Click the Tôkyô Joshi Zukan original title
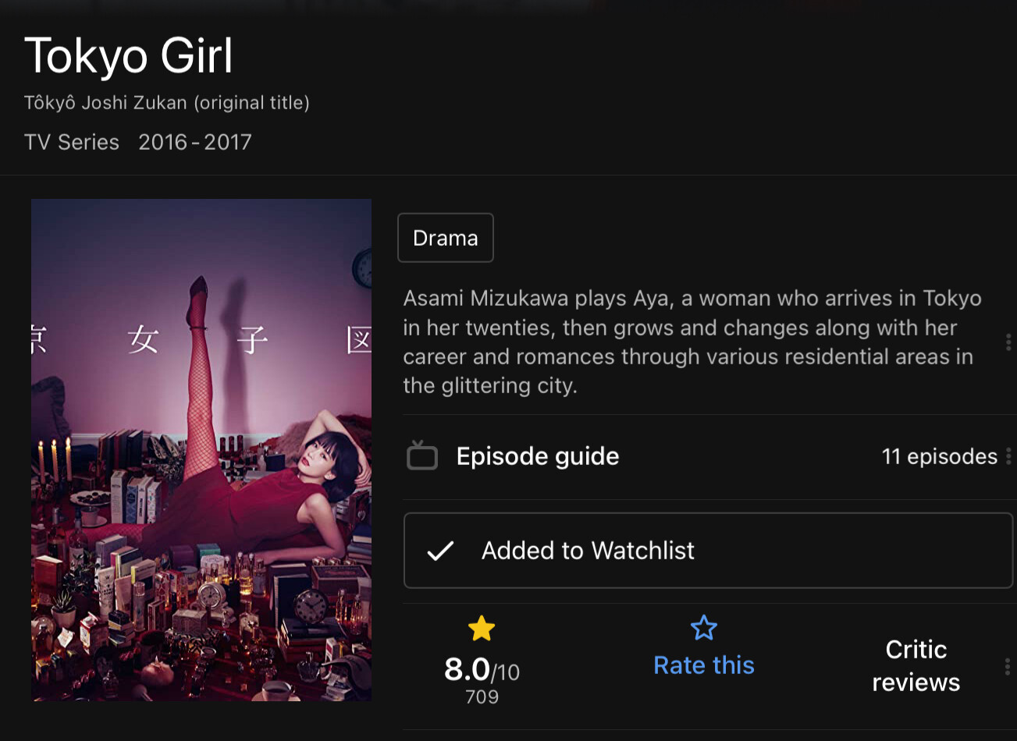 (167, 102)
